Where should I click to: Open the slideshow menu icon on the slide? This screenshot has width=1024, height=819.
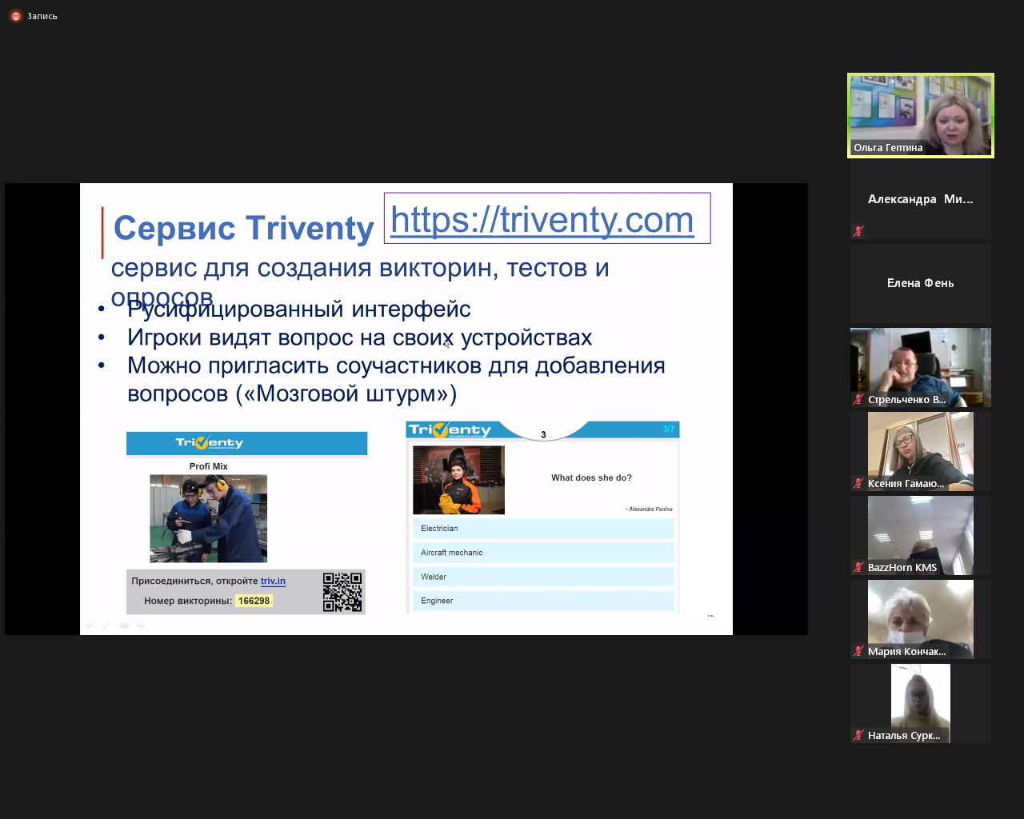tap(124, 625)
